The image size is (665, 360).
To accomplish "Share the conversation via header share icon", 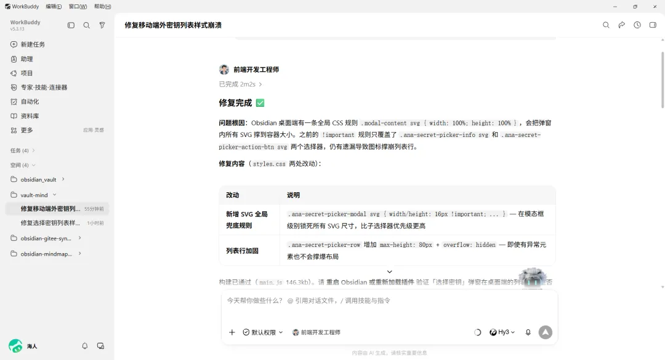I will (x=622, y=25).
